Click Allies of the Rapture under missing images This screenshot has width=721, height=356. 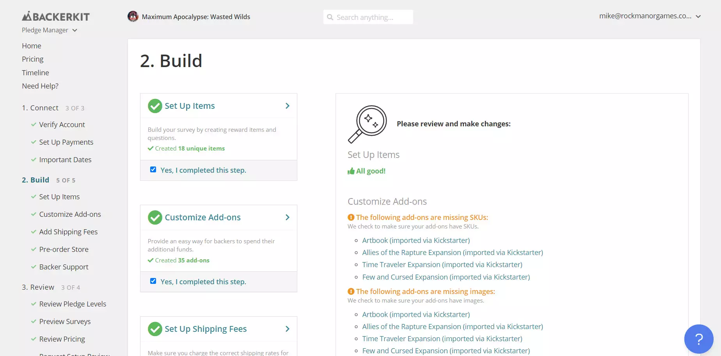(x=453, y=326)
